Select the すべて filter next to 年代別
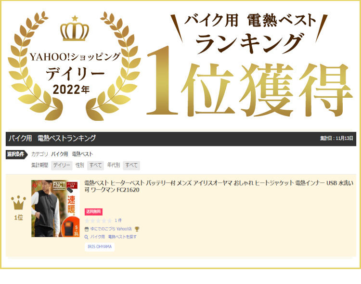 click(x=131, y=166)
